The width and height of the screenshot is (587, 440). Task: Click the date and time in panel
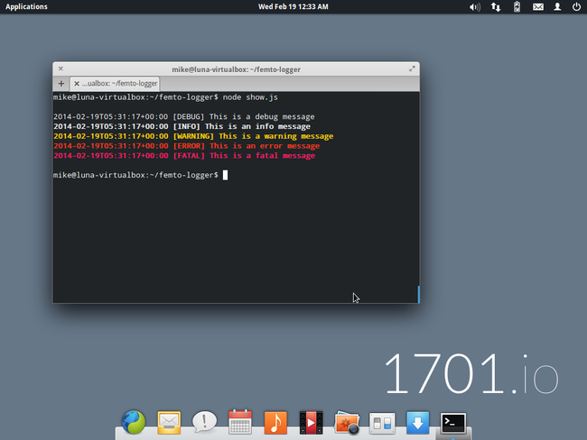(x=293, y=6)
